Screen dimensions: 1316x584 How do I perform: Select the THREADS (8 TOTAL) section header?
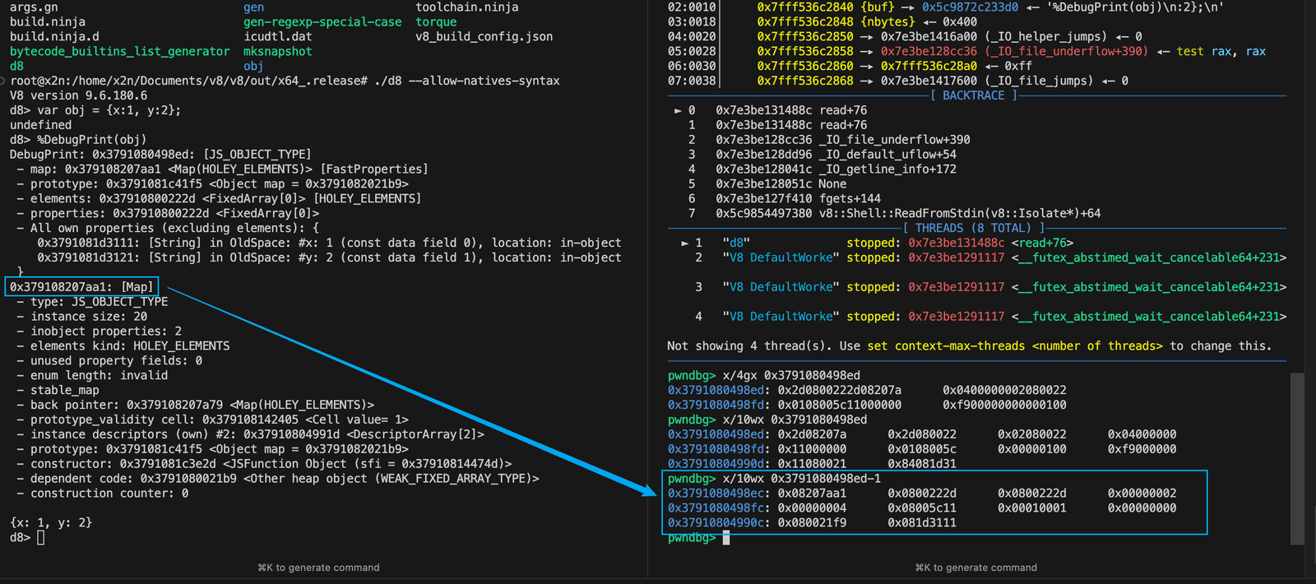tap(973, 229)
